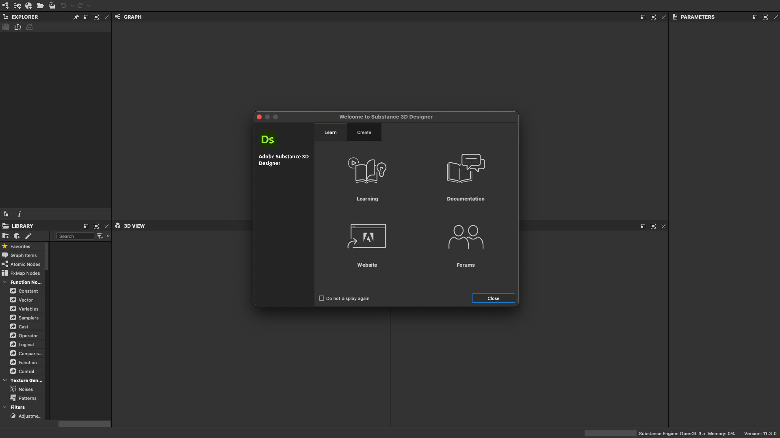Collapse the Texture Generators section

pos(4,380)
